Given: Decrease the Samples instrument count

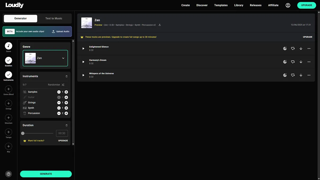Looking at the screenshot, I should pyautogui.click(x=59, y=92).
